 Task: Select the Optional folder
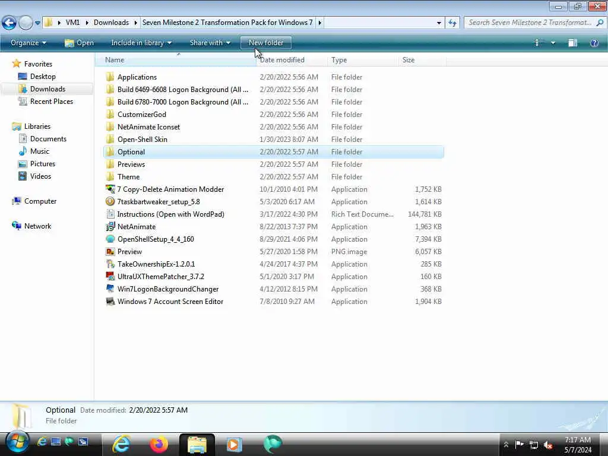[274, 151]
